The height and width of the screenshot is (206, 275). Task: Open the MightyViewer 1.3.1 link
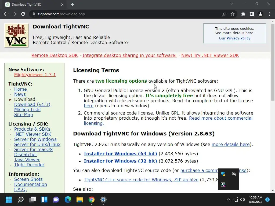(x=35, y=75)
